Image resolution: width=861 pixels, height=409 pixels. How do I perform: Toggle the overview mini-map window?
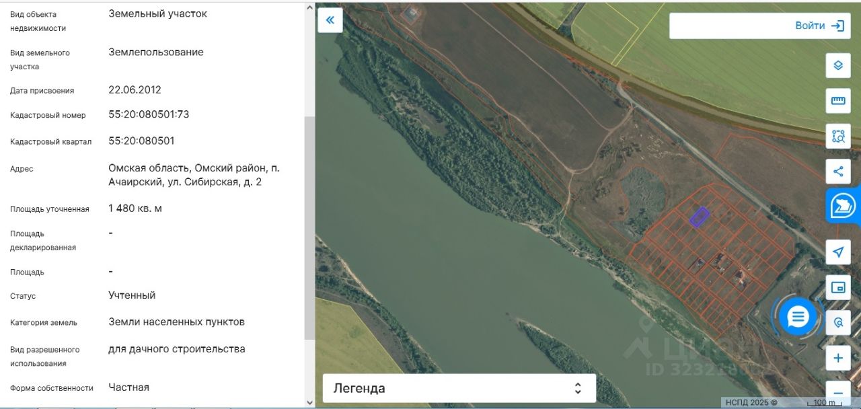pos(838,288)
